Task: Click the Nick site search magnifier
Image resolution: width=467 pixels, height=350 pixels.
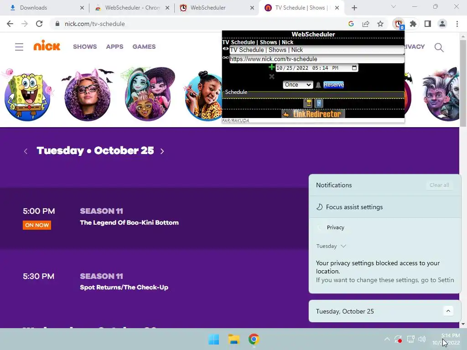Action: [439, 47]
